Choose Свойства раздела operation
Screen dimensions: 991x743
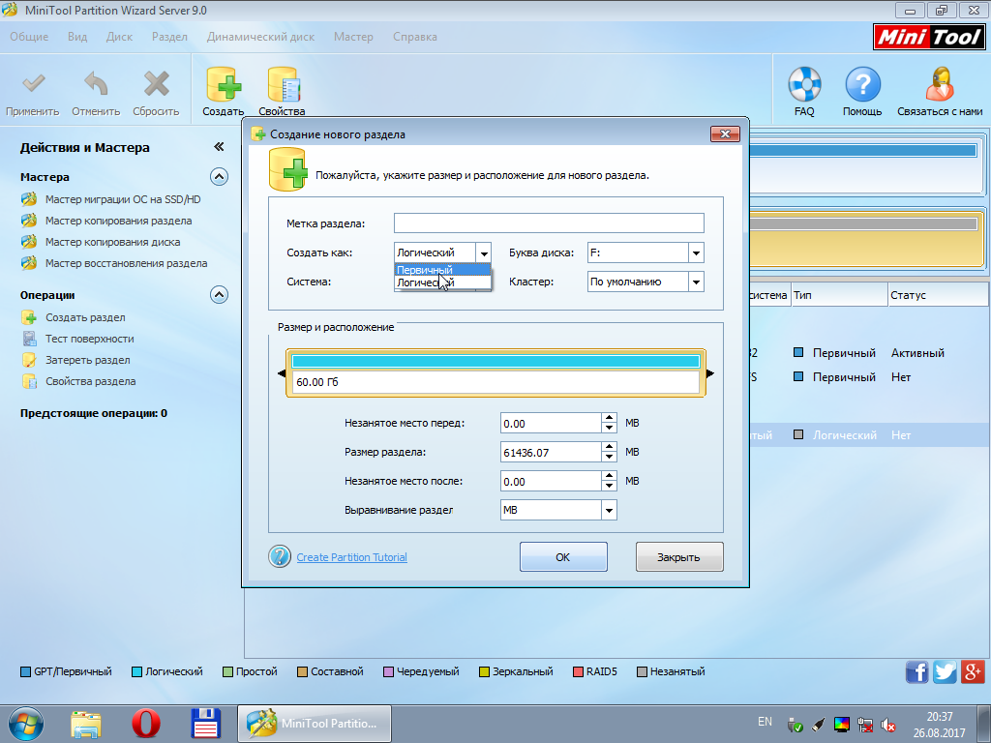90,381
